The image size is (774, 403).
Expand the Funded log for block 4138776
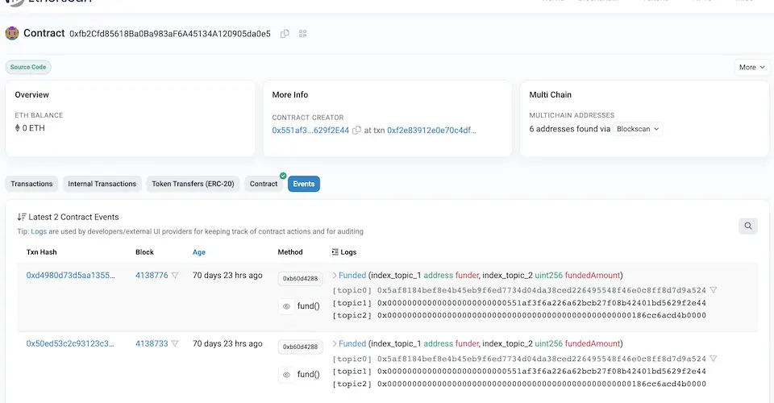(x=335, y=275)
